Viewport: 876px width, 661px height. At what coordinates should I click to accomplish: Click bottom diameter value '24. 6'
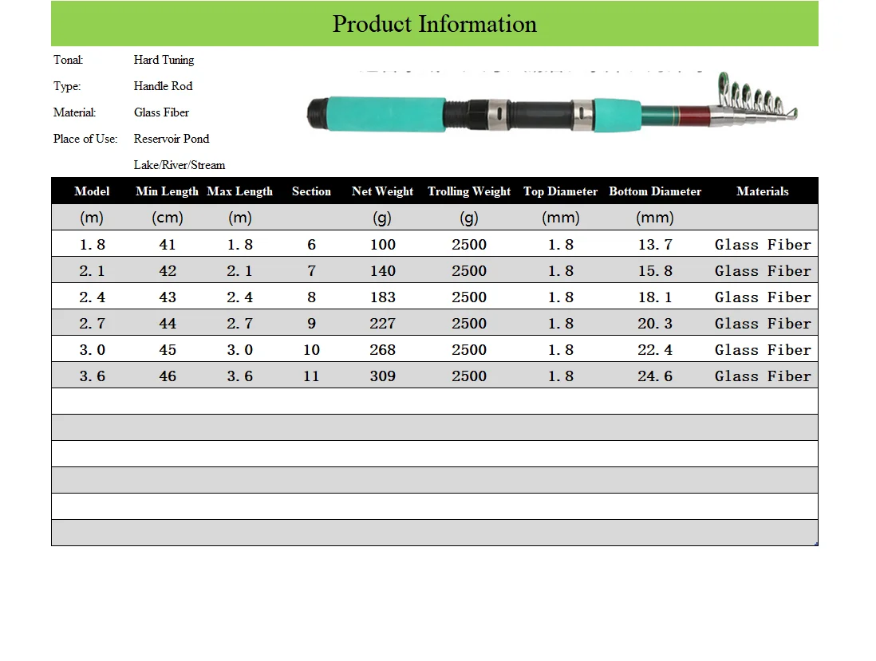(x=655, y=376)
